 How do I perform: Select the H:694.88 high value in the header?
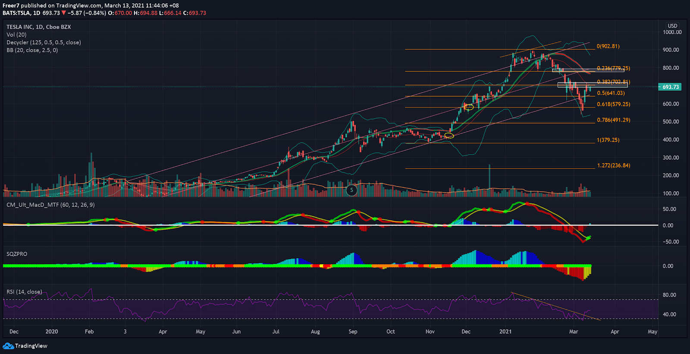click(146, 13)
